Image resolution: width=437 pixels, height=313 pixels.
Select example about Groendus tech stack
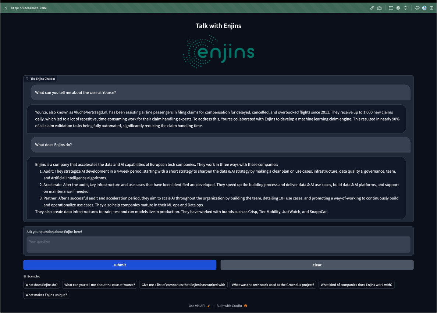click(x=273, y=285)
